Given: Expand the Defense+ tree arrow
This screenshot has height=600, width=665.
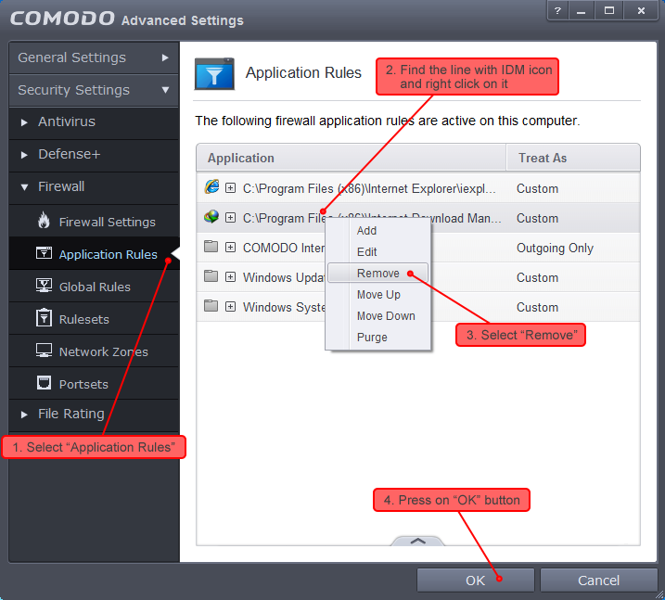Looking at the screenshot, I should coord(24,155).
